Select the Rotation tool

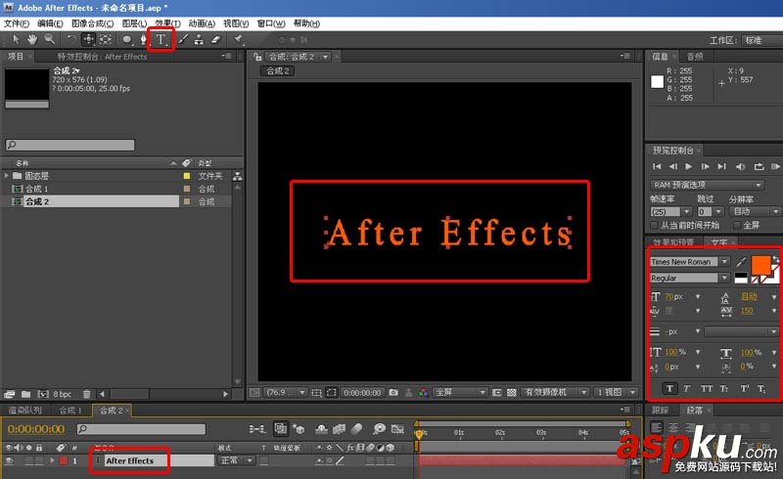[x=70, y=39]
